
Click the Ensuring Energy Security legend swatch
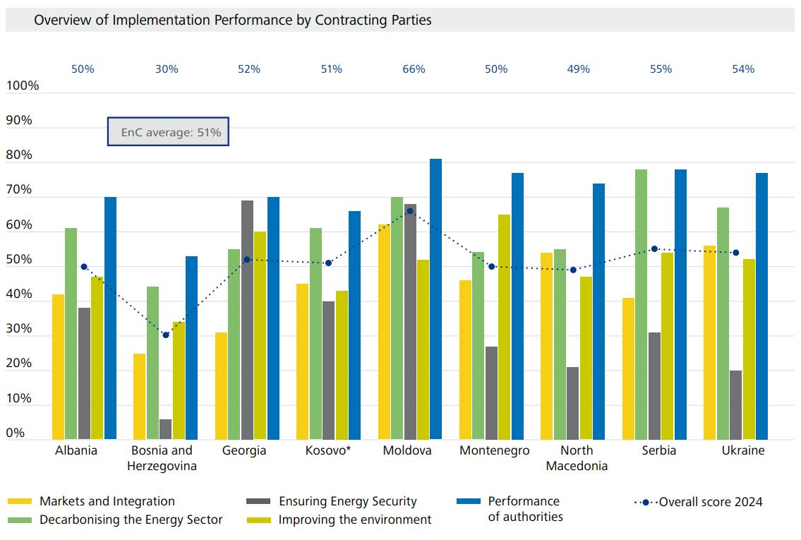pos(259,501)
